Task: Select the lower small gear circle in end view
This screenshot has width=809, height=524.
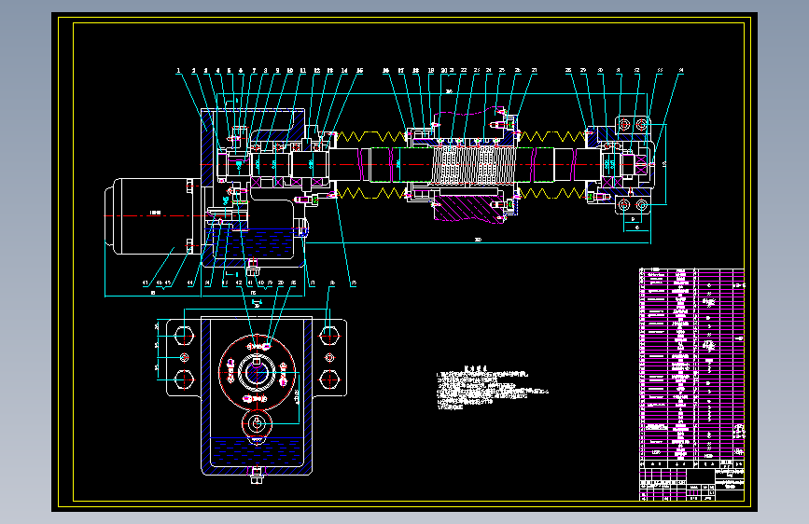Action: point(257,424)
